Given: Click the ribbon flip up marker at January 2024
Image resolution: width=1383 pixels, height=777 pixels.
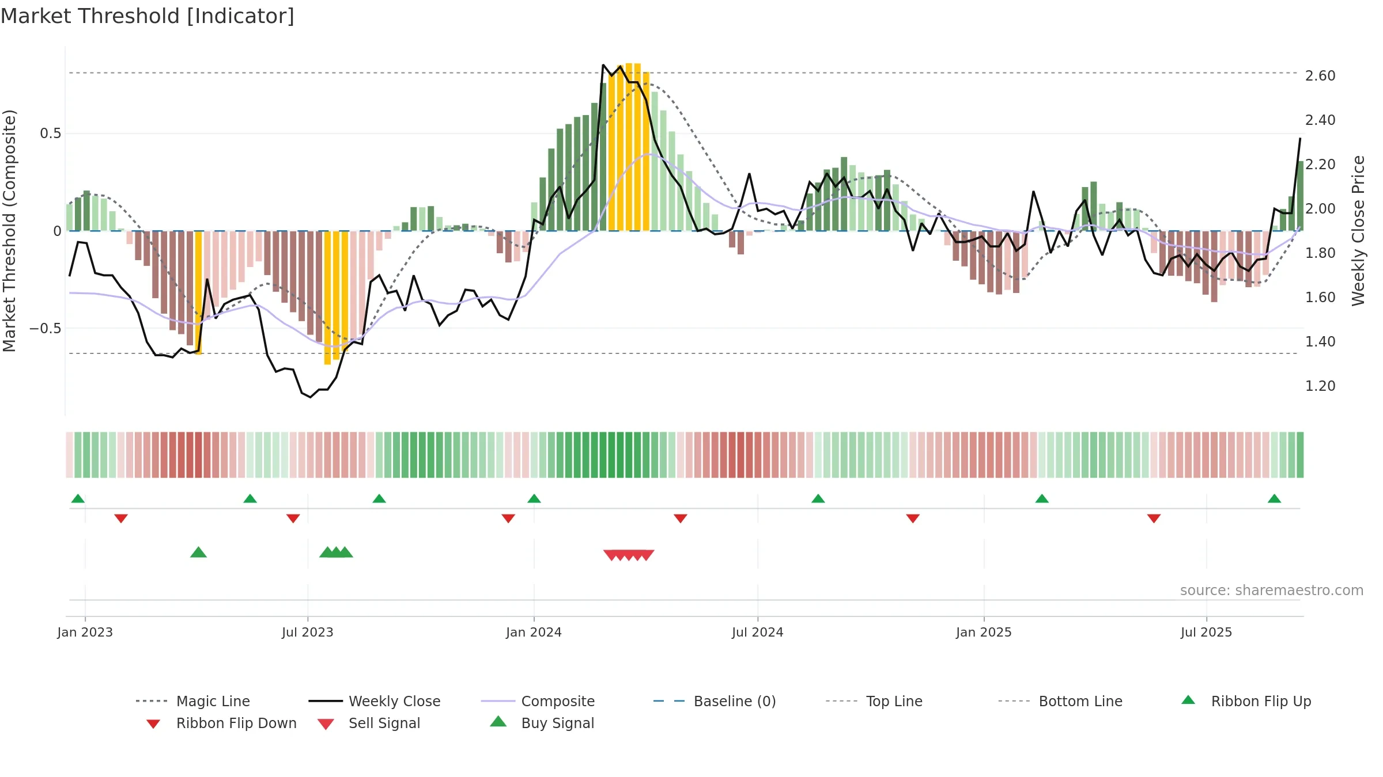Looking at the screenshot, I should 534,498.
